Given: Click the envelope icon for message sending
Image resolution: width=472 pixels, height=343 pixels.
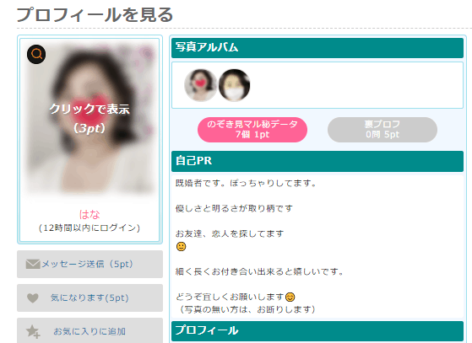Looking at the screenshot, I should (x=33, y=265).
